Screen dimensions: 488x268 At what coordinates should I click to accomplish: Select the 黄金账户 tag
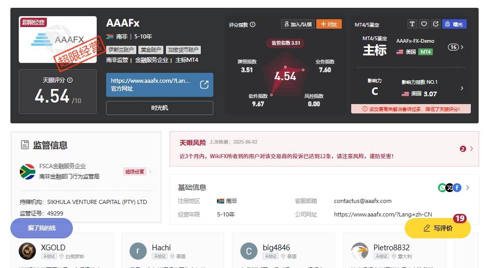(151, 50)
